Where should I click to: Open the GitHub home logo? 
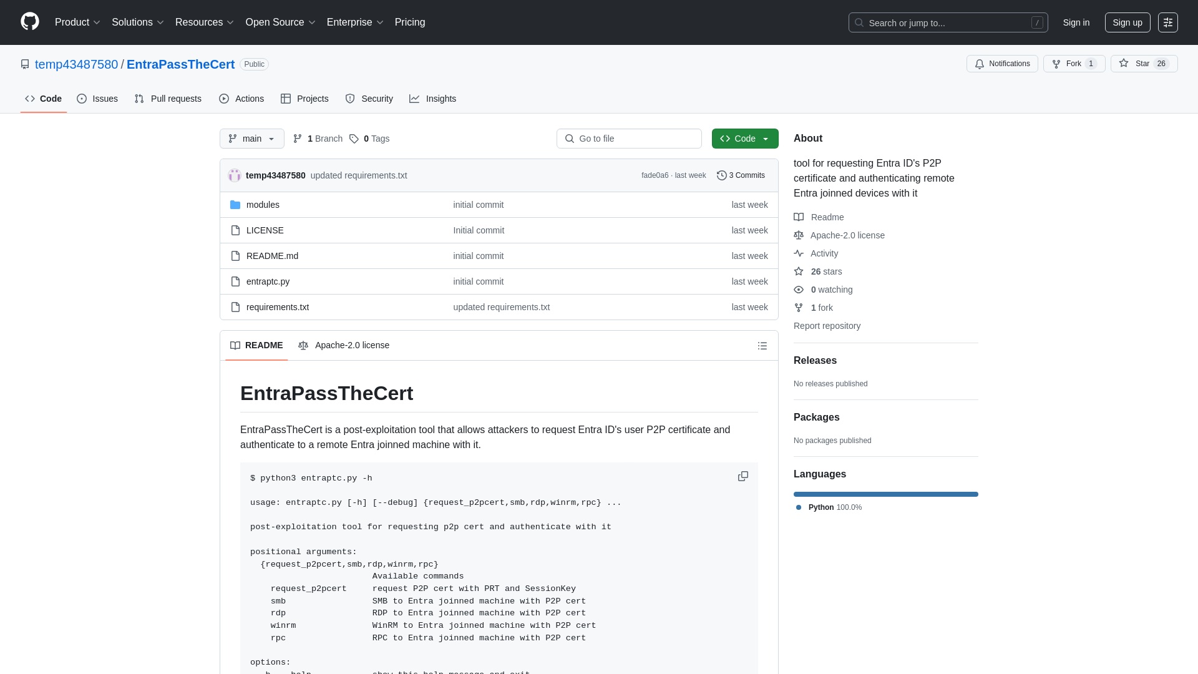click(x=30, y=22)
